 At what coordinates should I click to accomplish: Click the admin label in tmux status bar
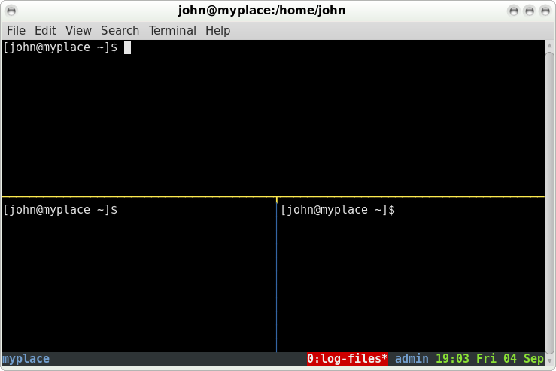click(412, 359)
